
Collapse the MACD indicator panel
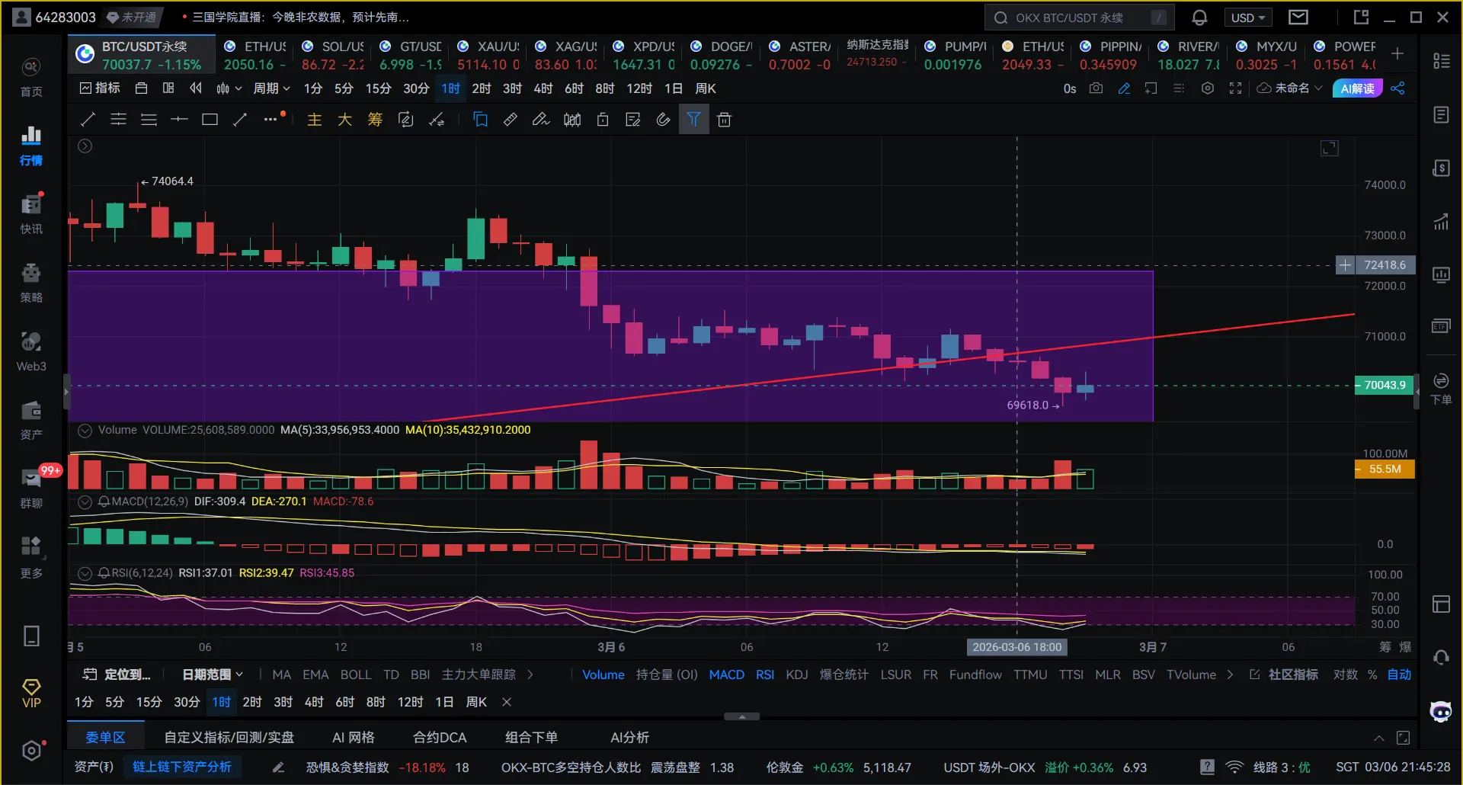coord(85,501)
